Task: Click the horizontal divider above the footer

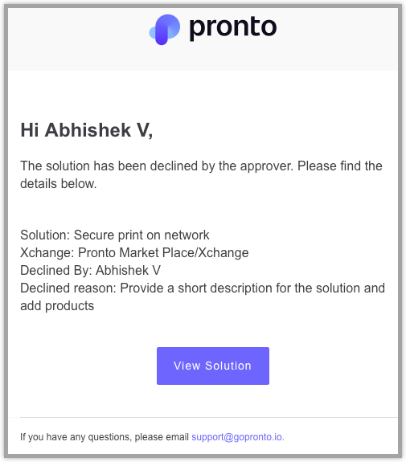Action: [x=209, y=417]
